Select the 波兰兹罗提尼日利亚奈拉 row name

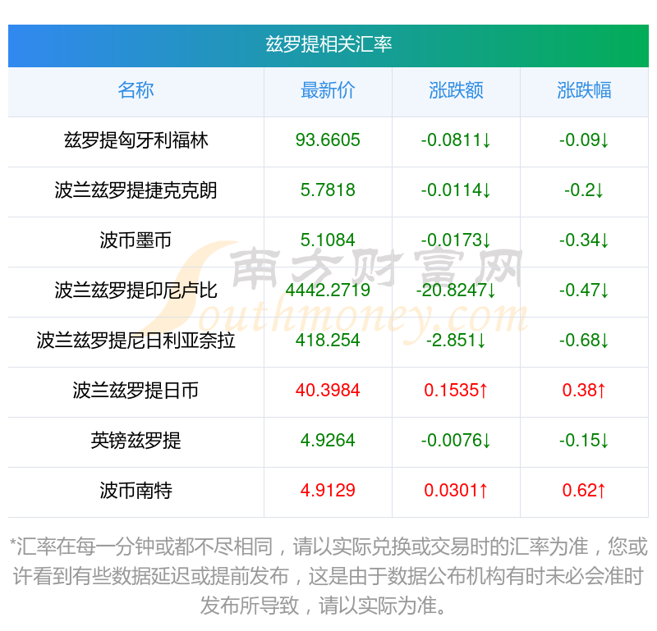point(136,341)
